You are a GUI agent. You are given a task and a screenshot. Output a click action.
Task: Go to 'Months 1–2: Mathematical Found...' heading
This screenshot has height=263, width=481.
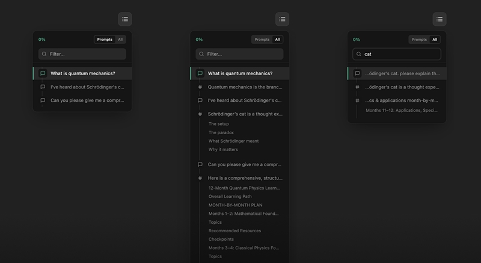pos(244,214)
